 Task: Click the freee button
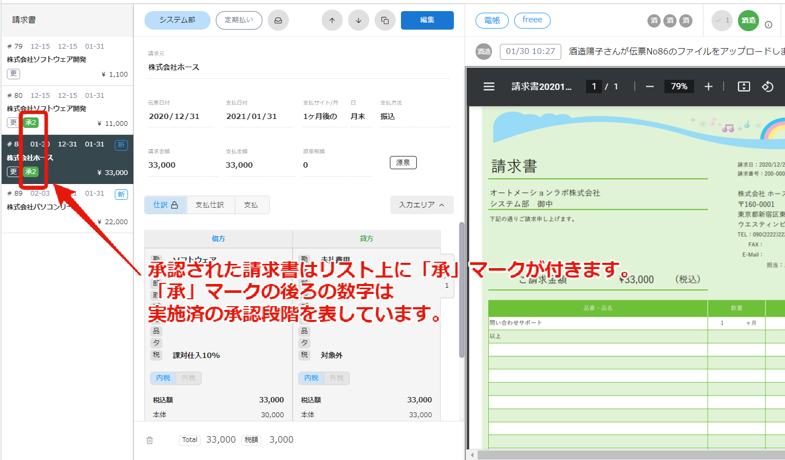[532, 20]
